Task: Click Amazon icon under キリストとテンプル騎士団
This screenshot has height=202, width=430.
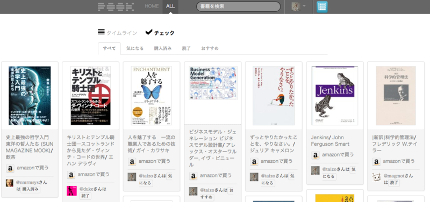Action: coord(71,175)
